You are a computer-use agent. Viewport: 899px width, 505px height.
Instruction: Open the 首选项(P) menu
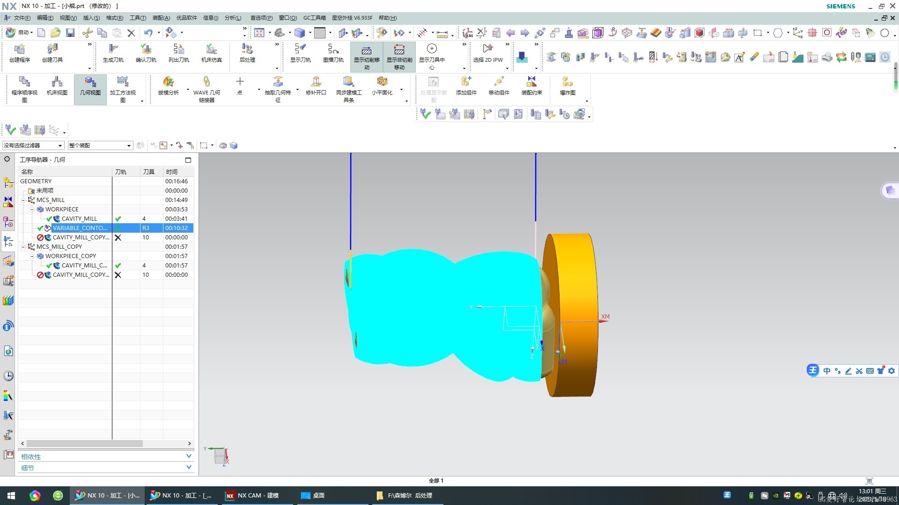[261, 18]
